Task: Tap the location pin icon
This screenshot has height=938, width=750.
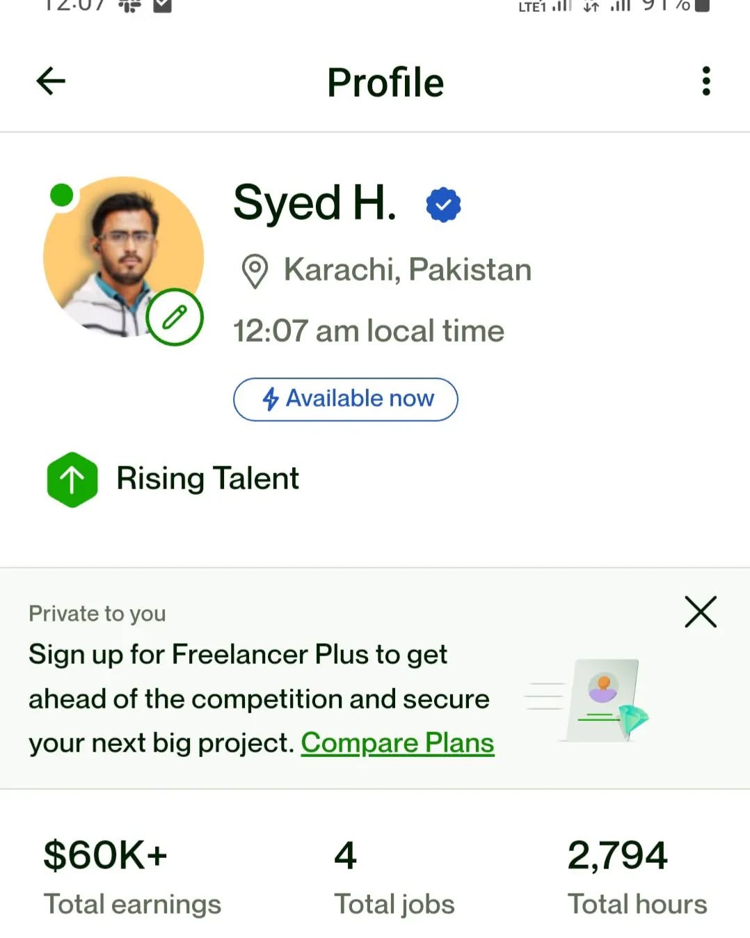Action: (255, 271)
